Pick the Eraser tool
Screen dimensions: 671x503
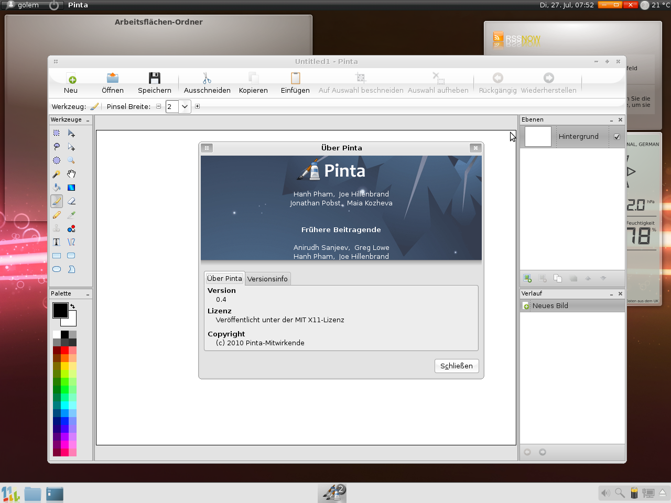71,201
